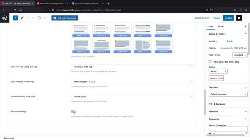250x140 pixels.
Task: Collapse the Categories section
Action: tap(227, 119)
